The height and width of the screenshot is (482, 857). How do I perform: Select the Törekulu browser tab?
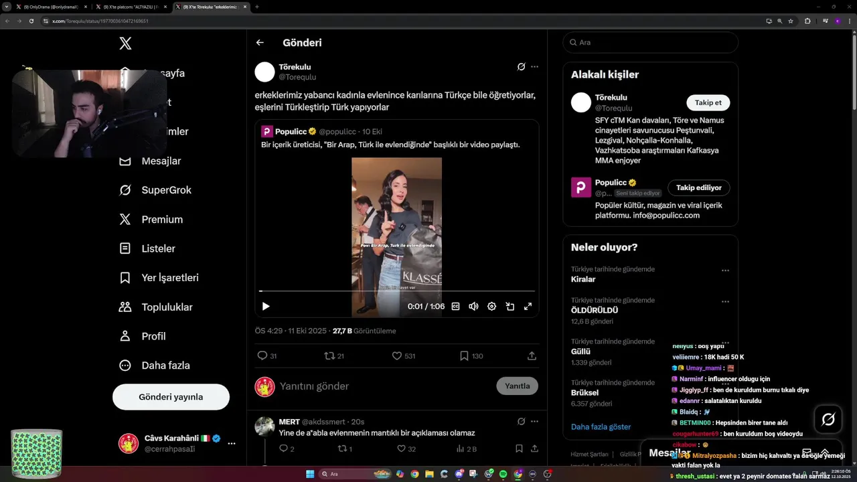point(210,7)
